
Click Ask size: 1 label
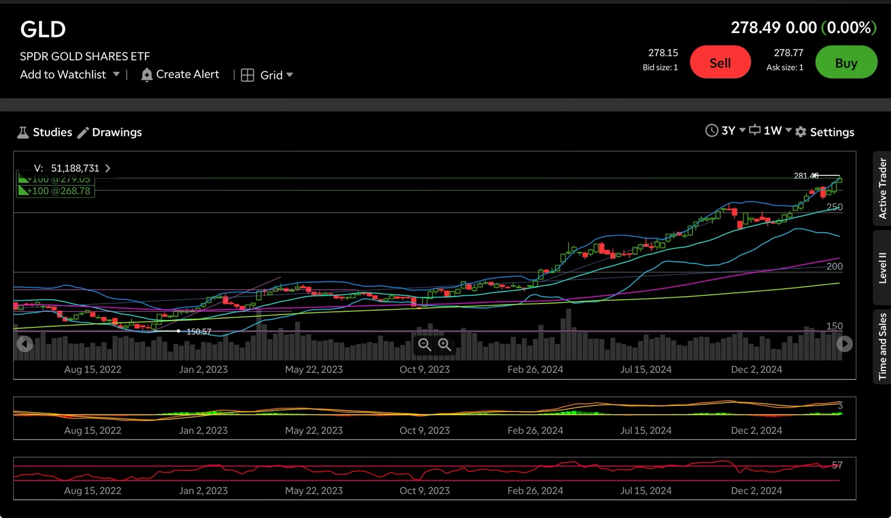785,68
